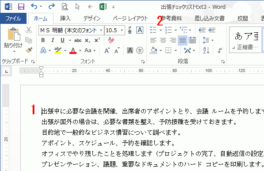Screen dimensions: 264x171
Task: Click the 貼り付け paste button
Action: click(x=13, y=38)
